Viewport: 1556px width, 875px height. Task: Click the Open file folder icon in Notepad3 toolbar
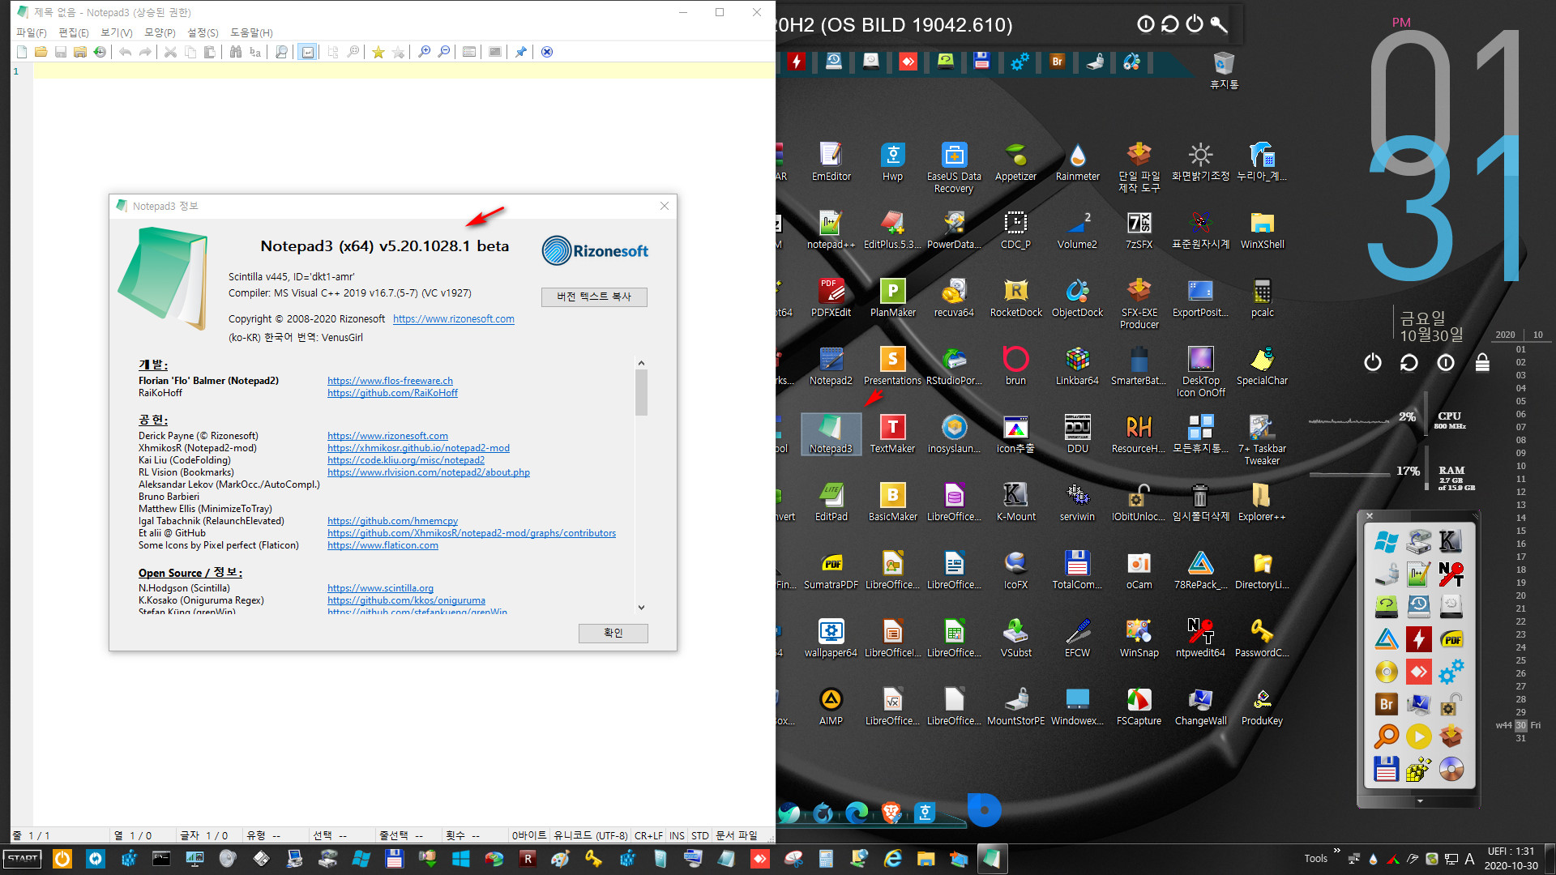(x=41, y=52)
